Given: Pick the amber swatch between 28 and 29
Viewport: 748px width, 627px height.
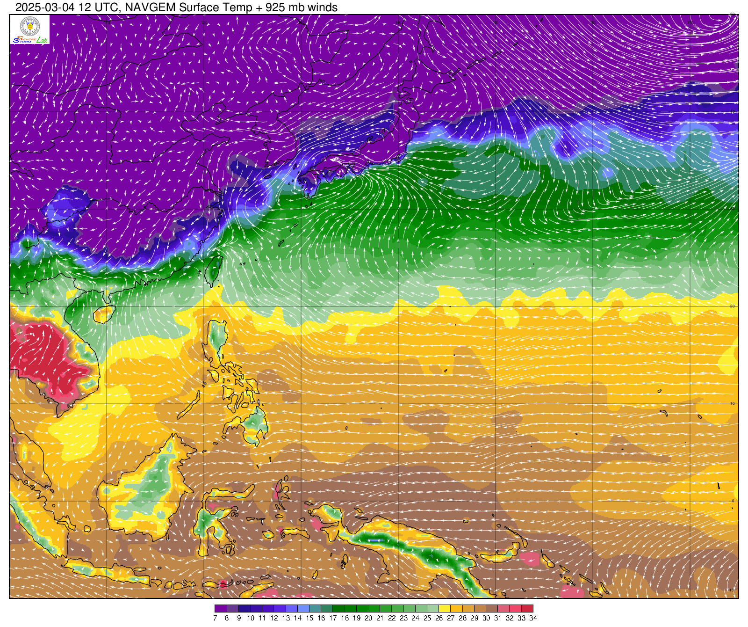Looking at the screenshot, I should [468, 608].
